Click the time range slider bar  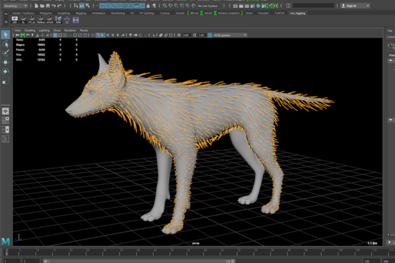[139, 261]
